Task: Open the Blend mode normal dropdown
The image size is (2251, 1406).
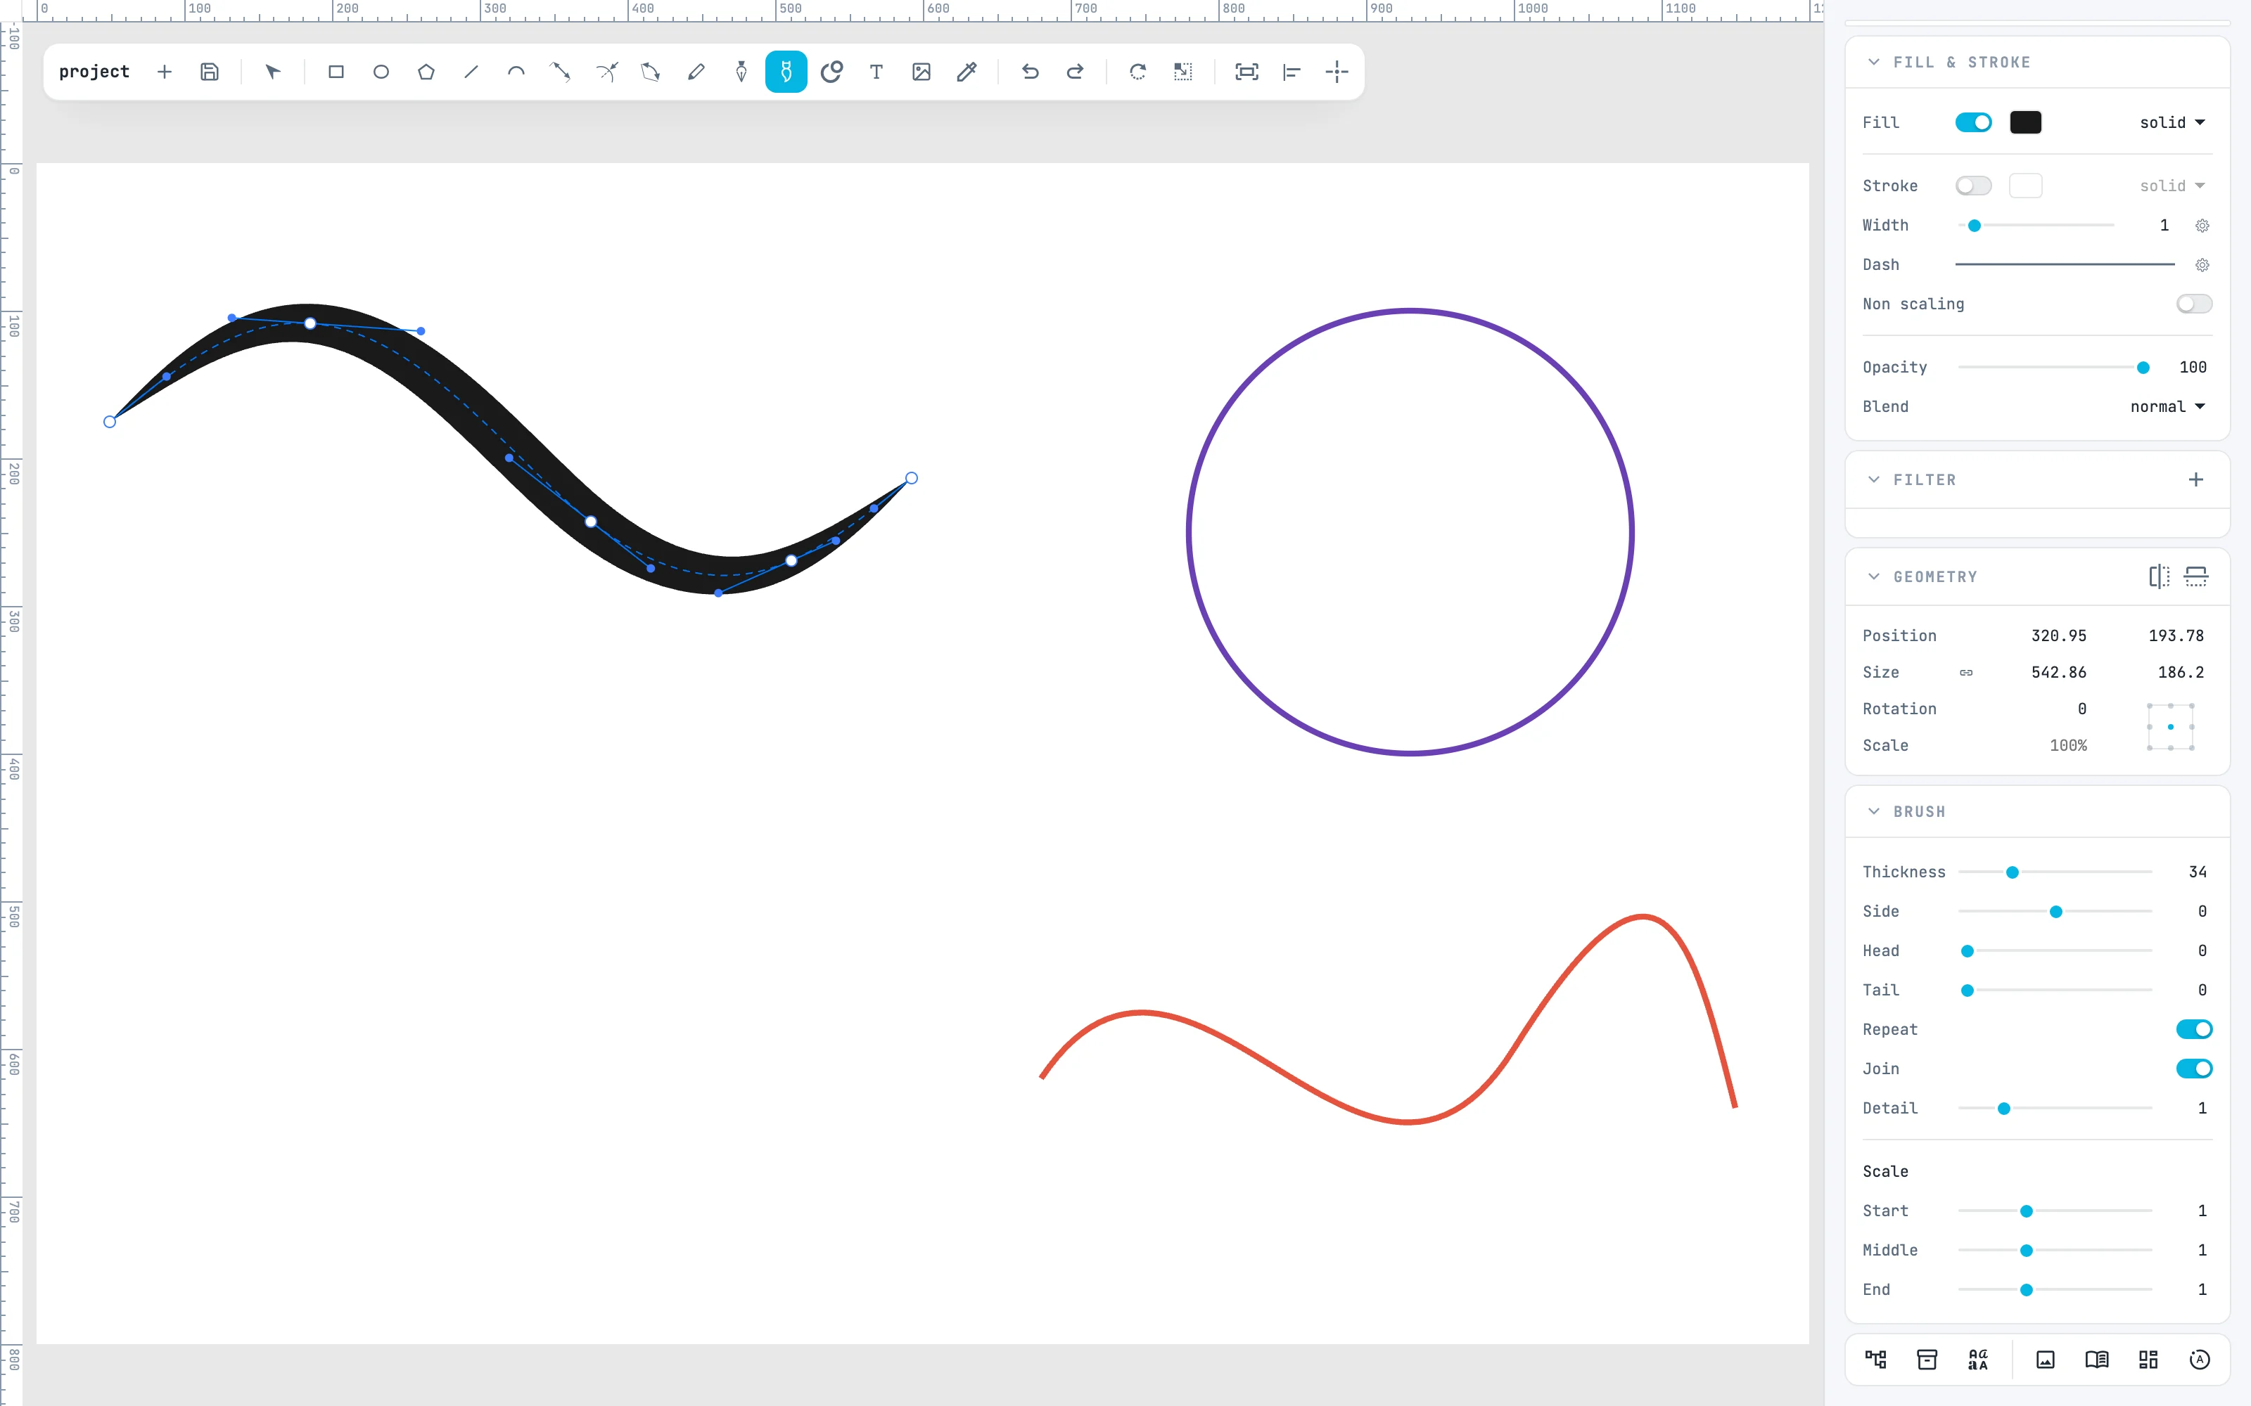Action: tap(2167, 406)
